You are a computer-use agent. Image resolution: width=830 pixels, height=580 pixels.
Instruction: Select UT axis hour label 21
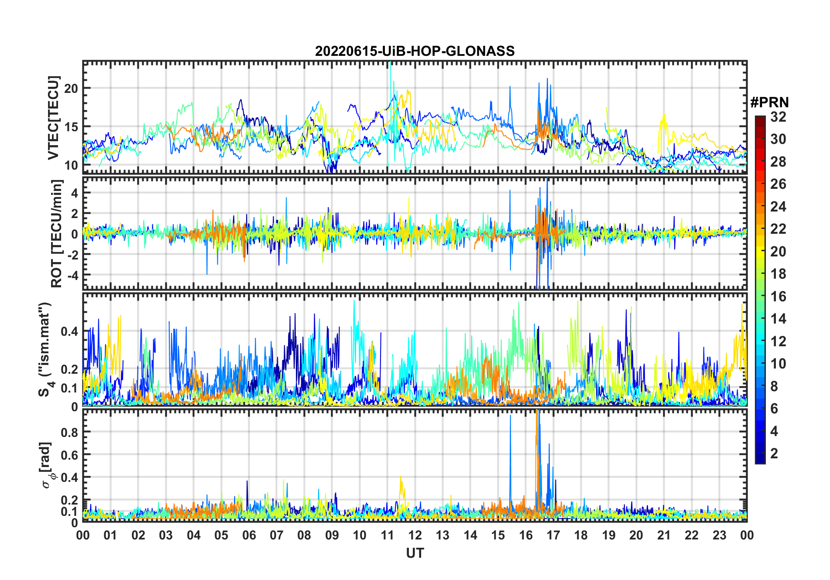[664, 536]
